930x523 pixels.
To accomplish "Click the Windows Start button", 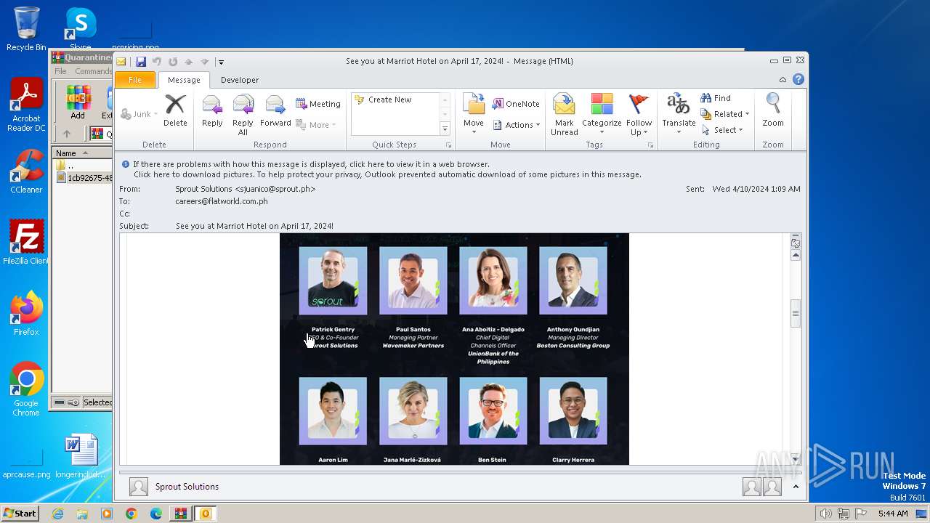I will [20, 514].
